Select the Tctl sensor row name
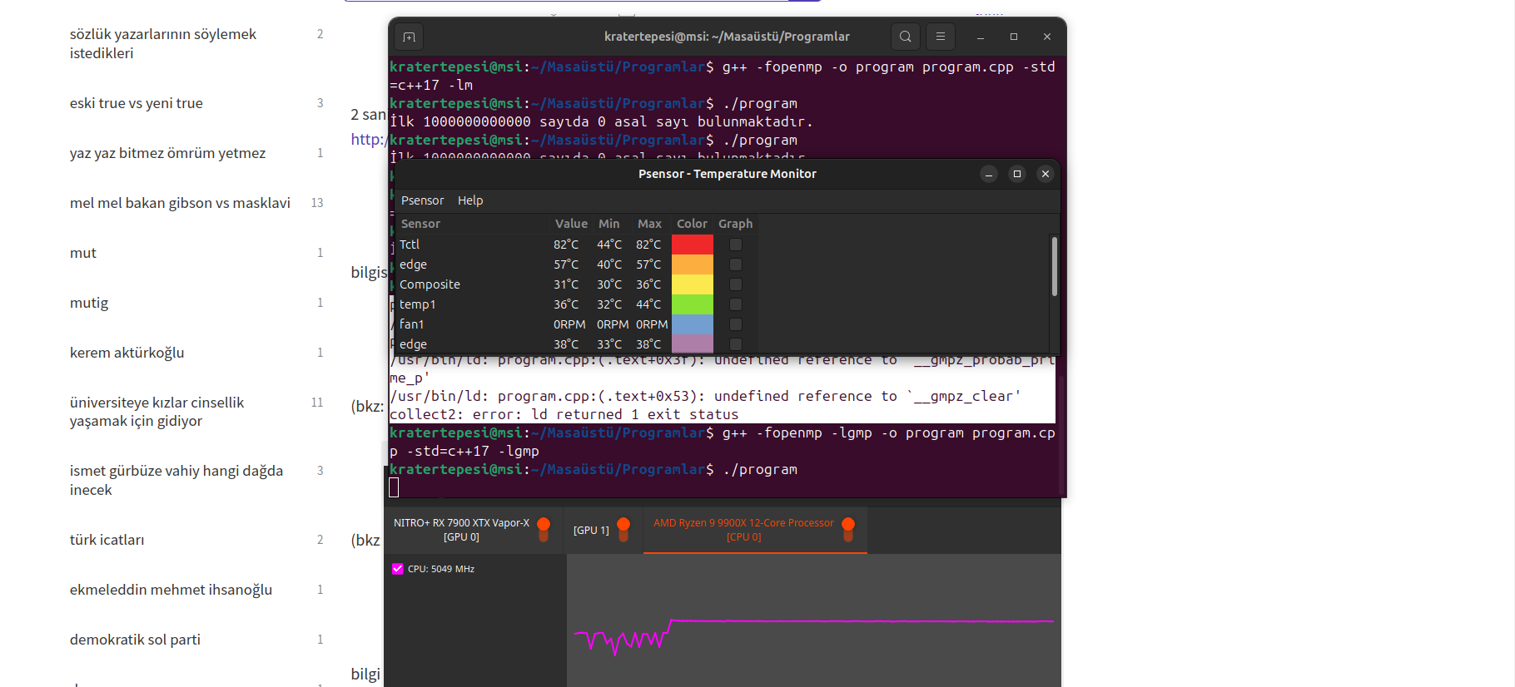Image resolution: width=1515 pixels, height=687 pixels. pyautogui.click(x=410, y=245)
